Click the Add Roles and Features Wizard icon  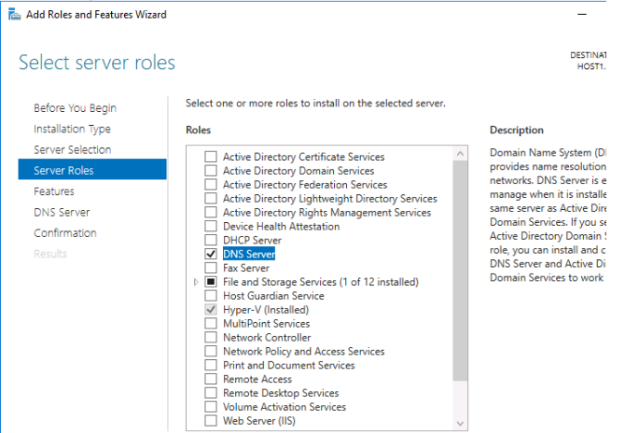(x=14, y=14)
